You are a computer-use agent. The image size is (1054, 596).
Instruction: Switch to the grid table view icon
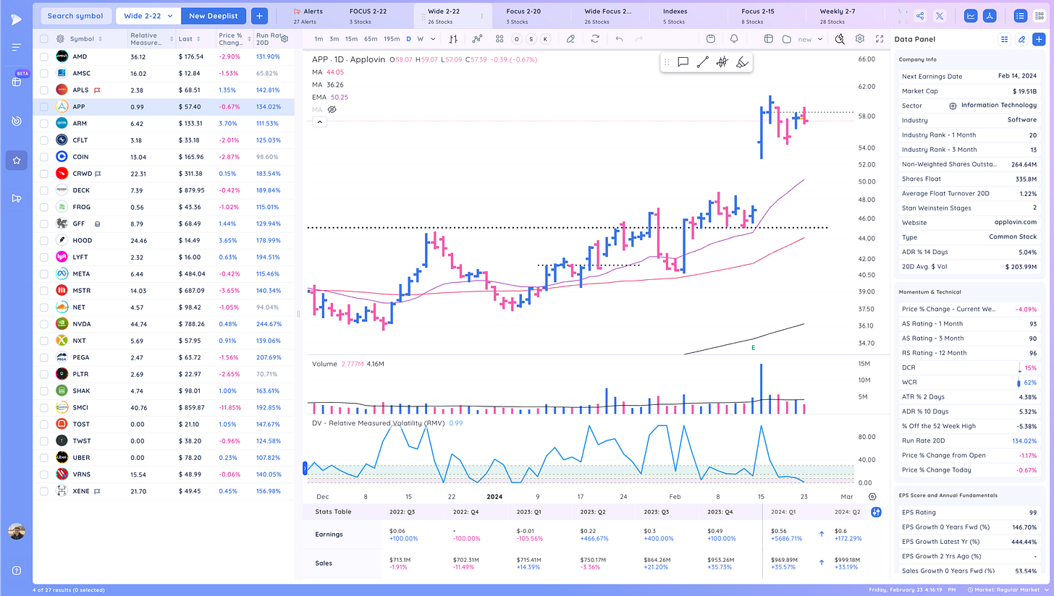click(1040, 16)
